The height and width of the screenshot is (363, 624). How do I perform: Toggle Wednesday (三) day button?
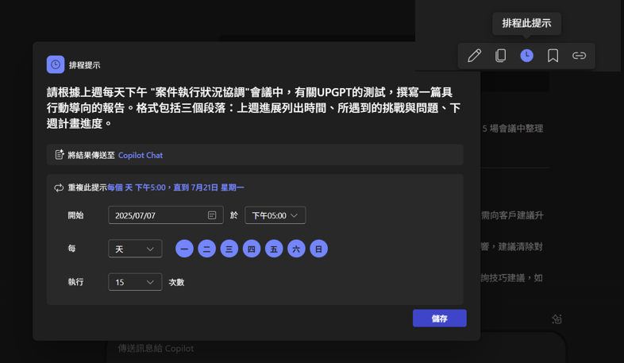229,249
